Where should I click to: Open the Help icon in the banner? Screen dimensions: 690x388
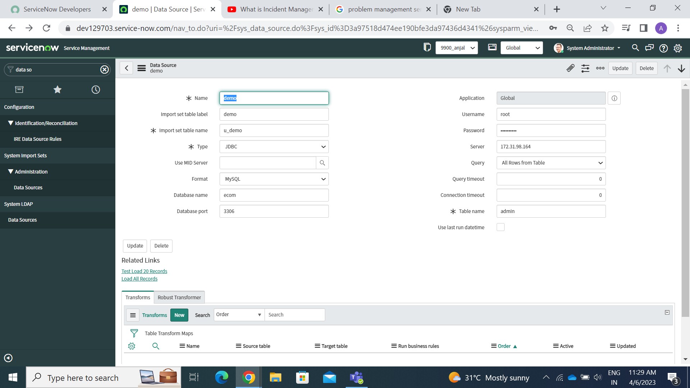pos(664,48)
